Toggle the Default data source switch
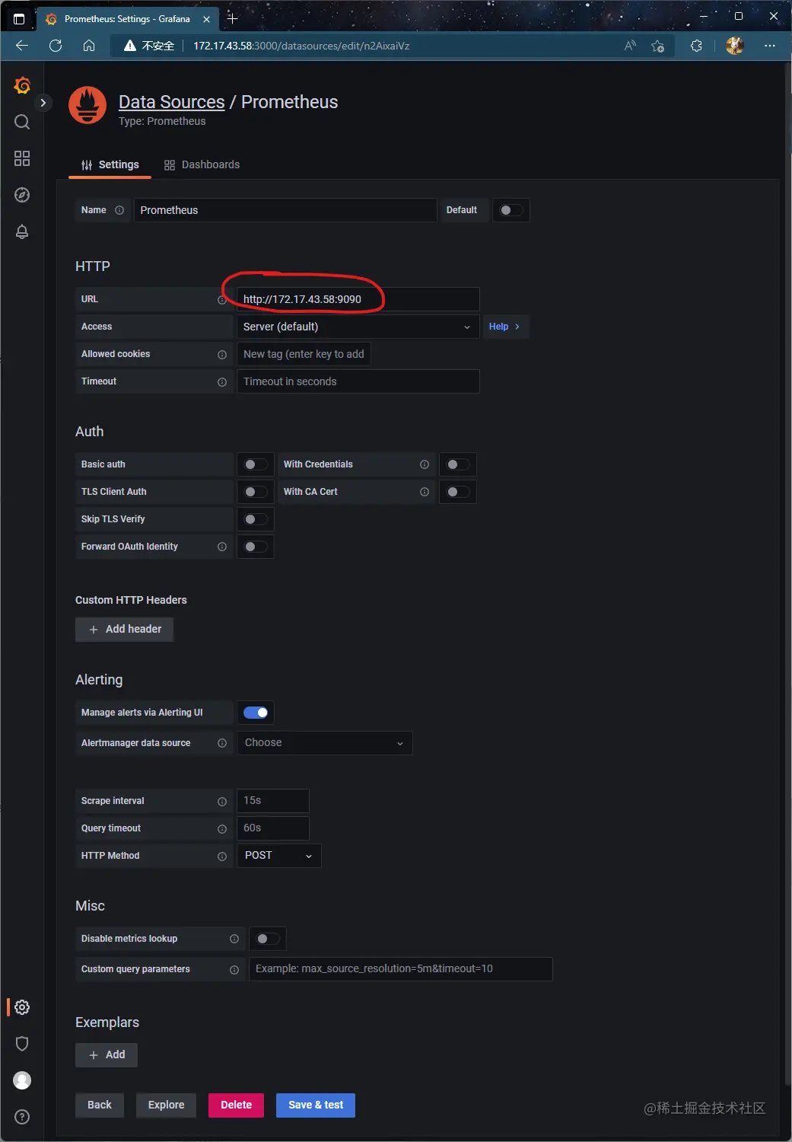 tap(511, 210)
